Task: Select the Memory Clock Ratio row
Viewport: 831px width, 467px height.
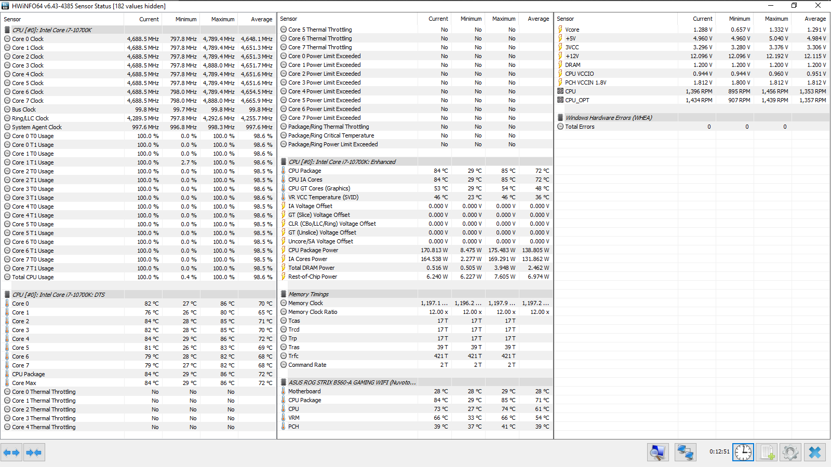Action: click(415, 312)
